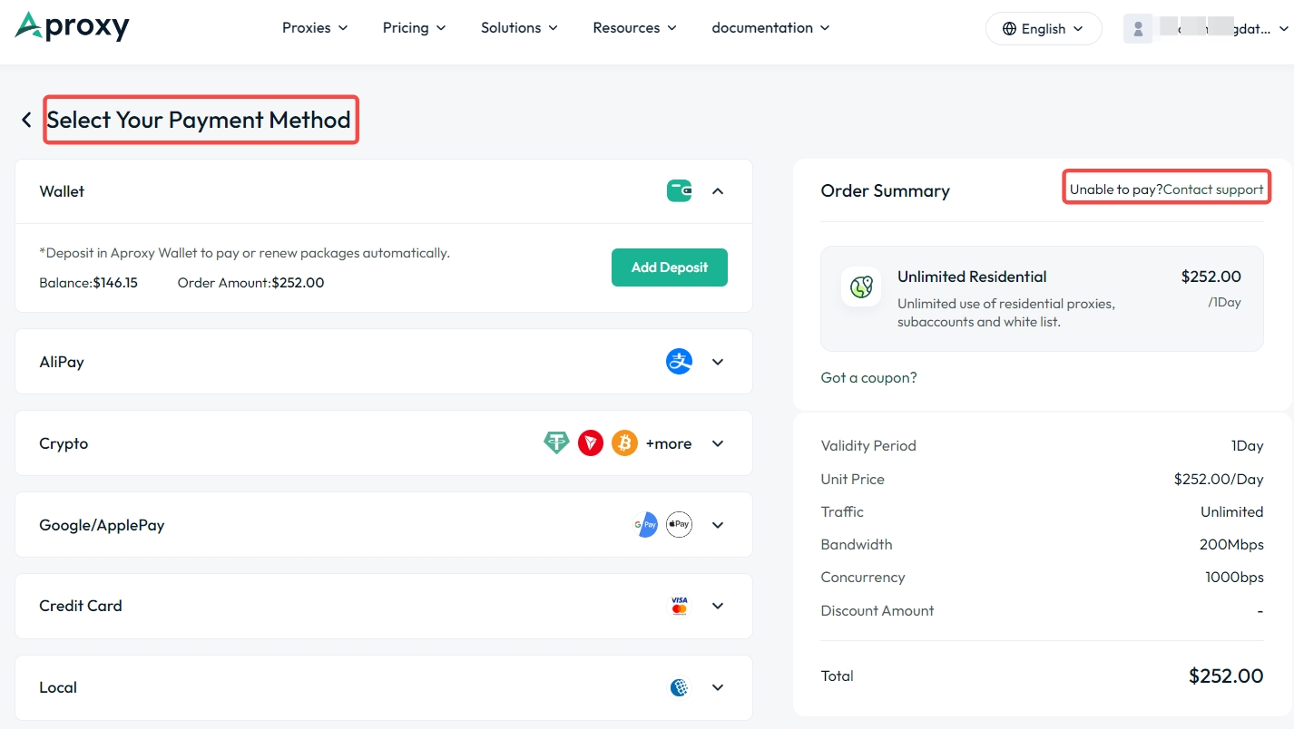Click the Visa/Mastercard icon
The width and height of the screenshot is (1294, 729).
coord(679,606)
